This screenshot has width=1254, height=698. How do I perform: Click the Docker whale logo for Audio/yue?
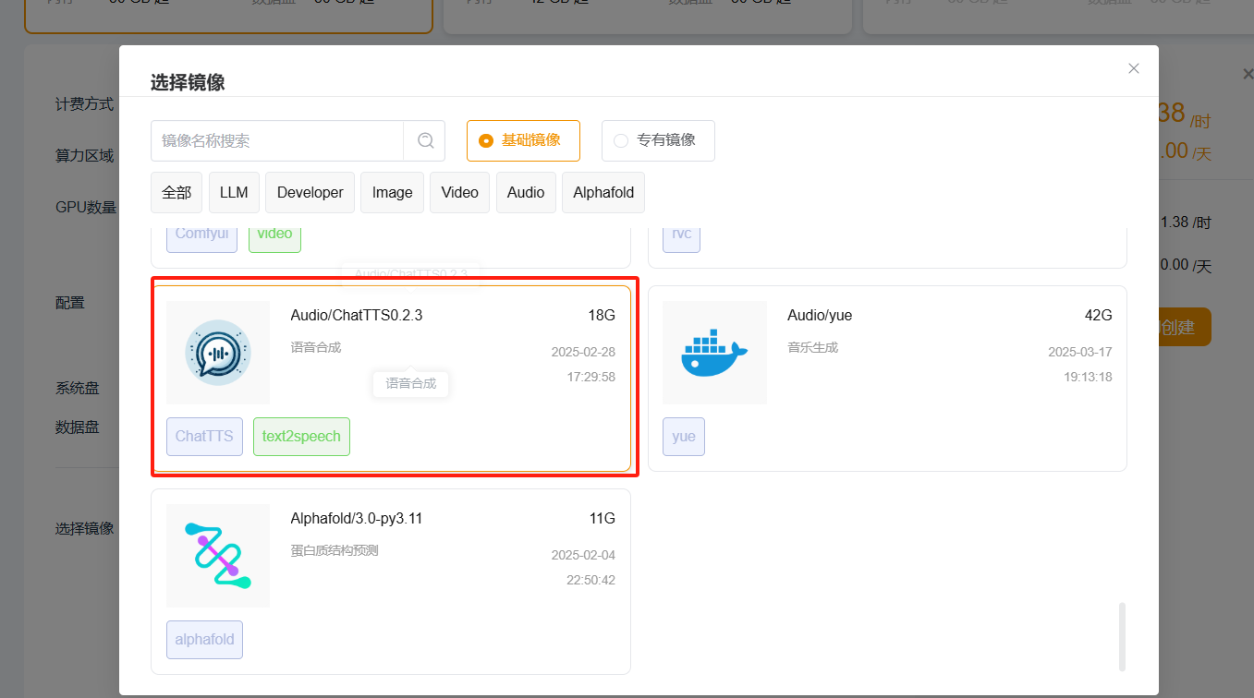tap(714, 353)
